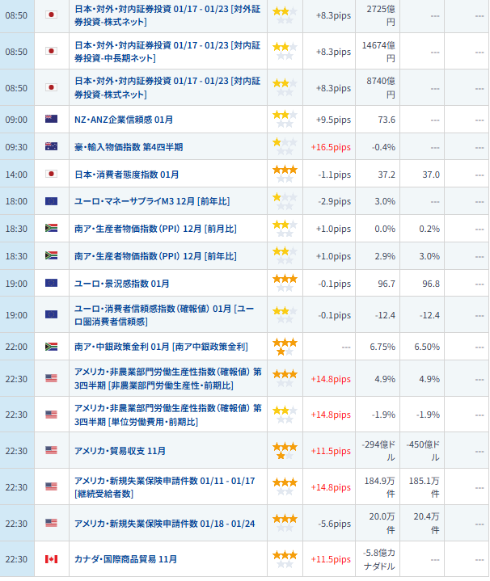
Task: Click star rating for 南ア・中銀政策金利
Action: coord(284,347)
